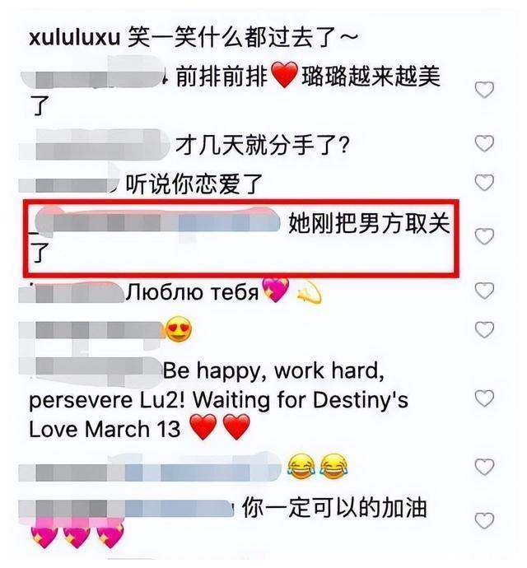Like the laughing-crying emoji comment
527x568 pixels.
click(484, 467)
